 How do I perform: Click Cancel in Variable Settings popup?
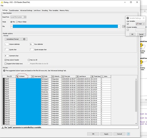[x=141, y=34]
